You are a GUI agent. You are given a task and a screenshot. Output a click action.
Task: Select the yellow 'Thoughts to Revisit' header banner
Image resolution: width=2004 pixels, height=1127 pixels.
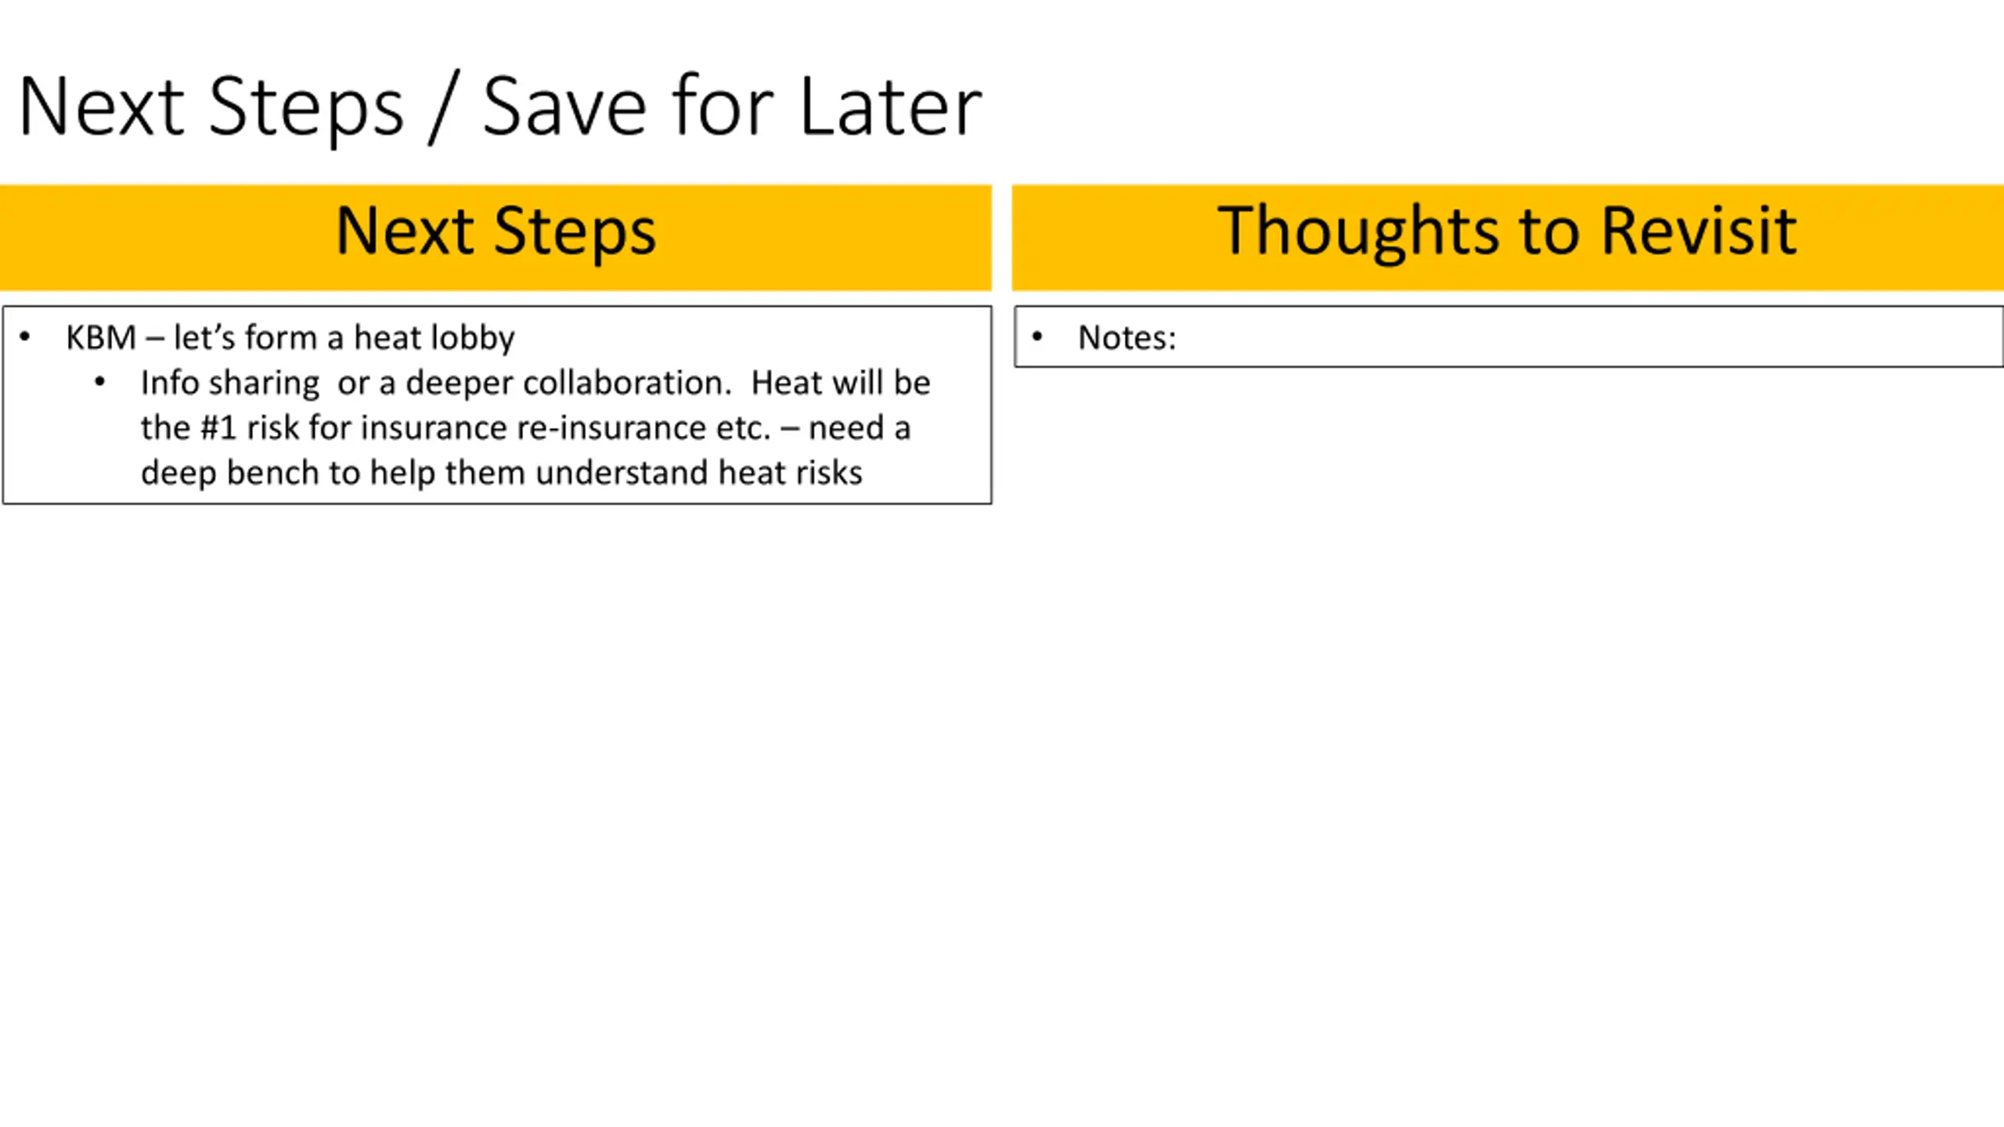click(x=1508, y=237)
